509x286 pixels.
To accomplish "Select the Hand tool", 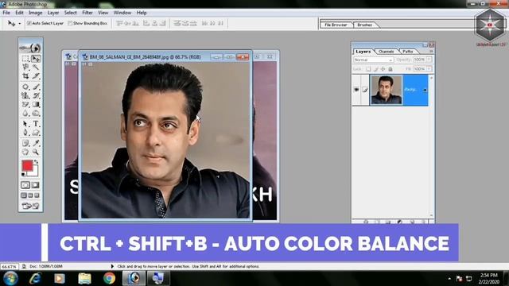I will click(x=25, y=152).
